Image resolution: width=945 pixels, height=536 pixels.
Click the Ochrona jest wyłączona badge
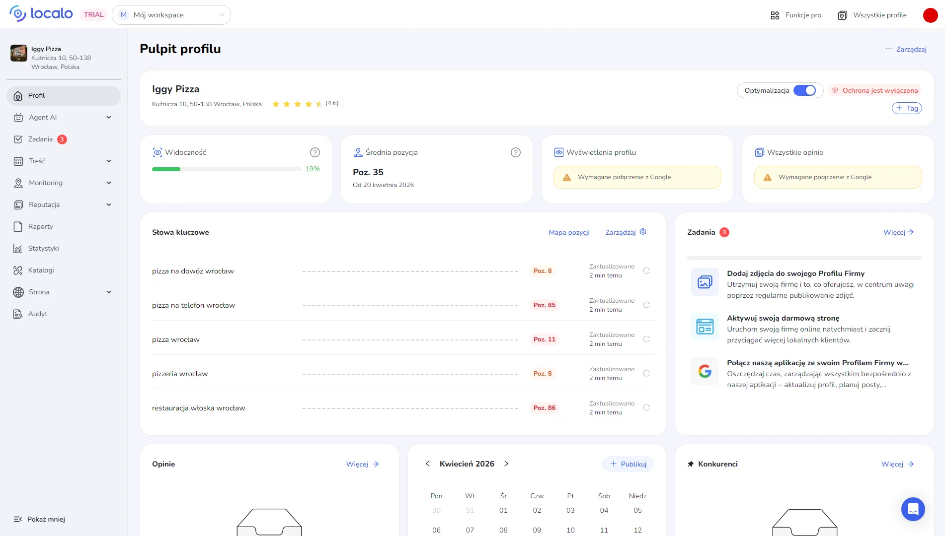875,90
